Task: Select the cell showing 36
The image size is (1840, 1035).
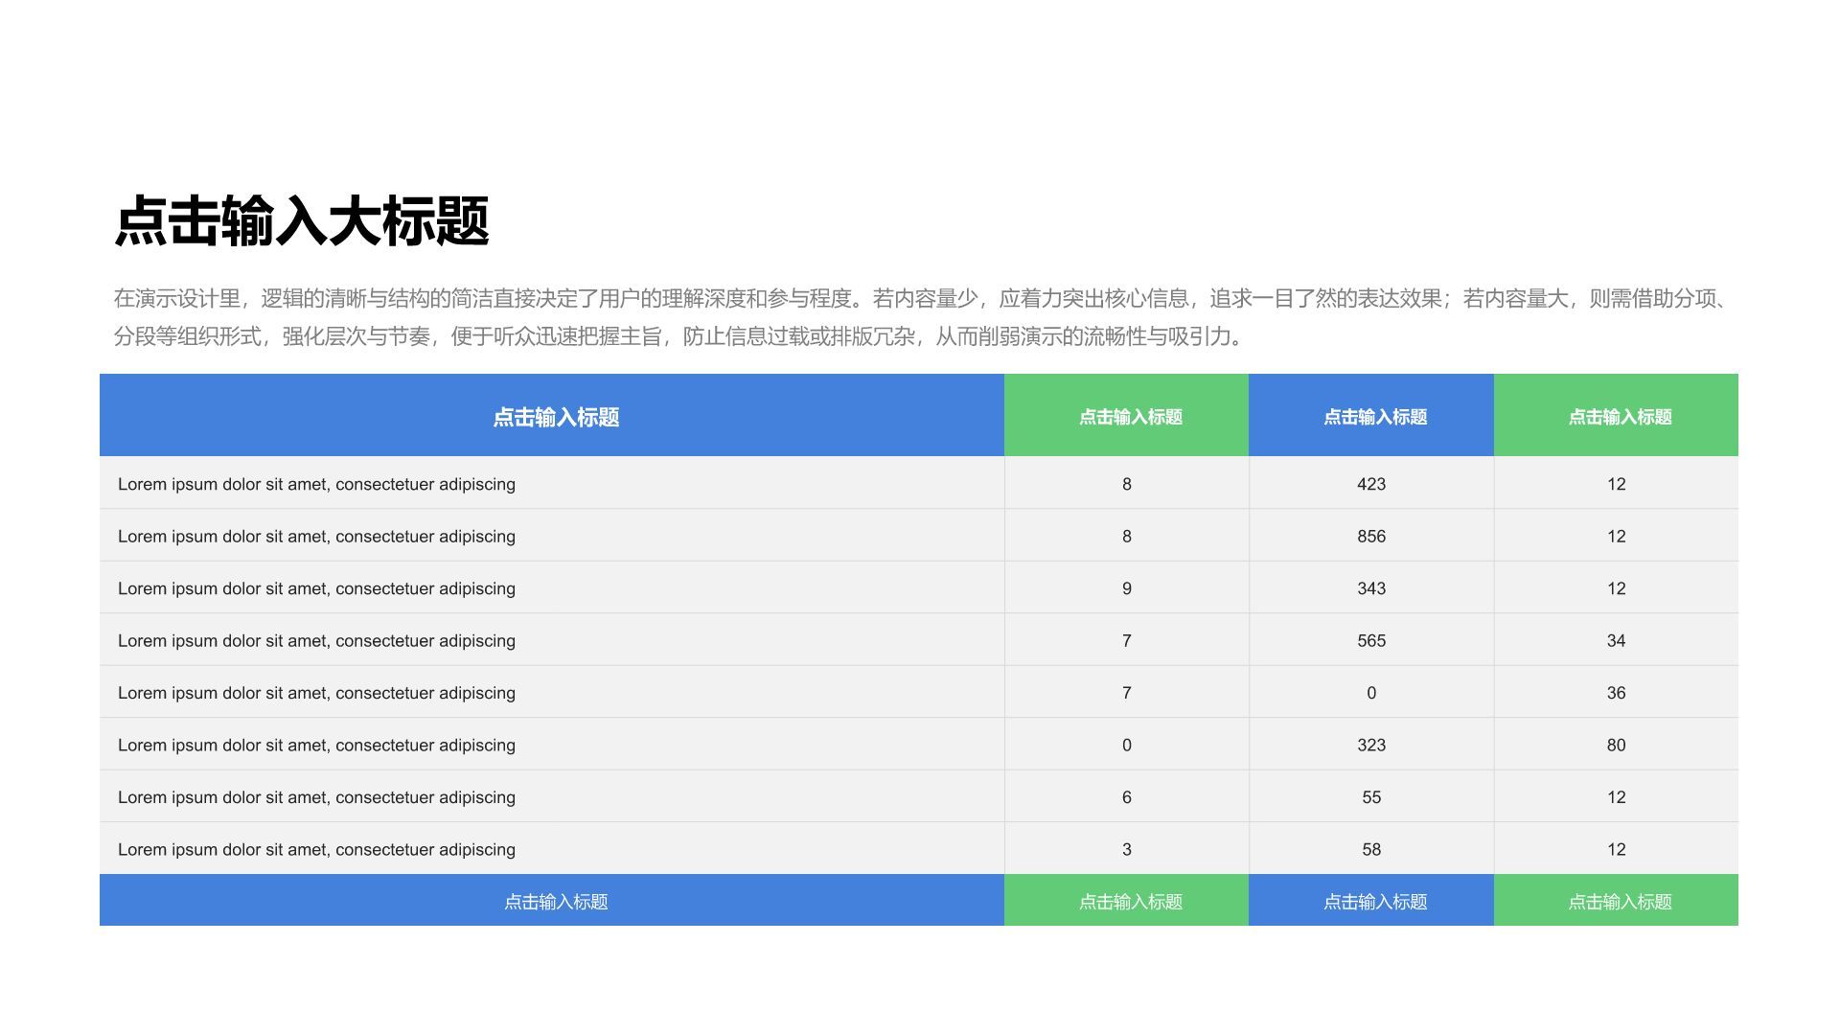Action: point(1618,692)
